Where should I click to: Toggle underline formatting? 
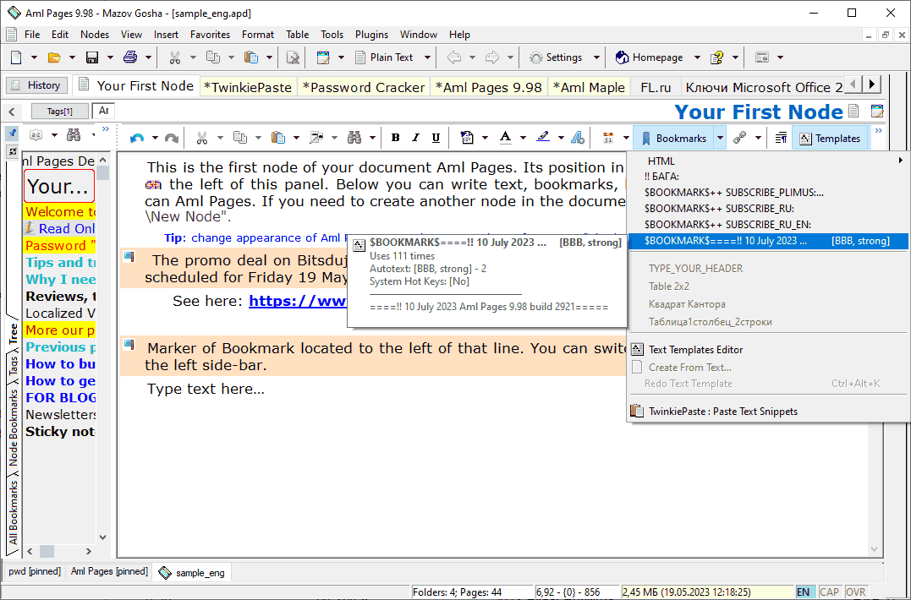click(x=436, y=138)
